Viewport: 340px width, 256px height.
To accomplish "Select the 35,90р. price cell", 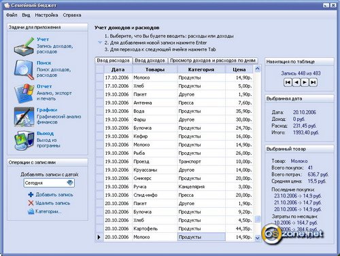I will point(239,111).
